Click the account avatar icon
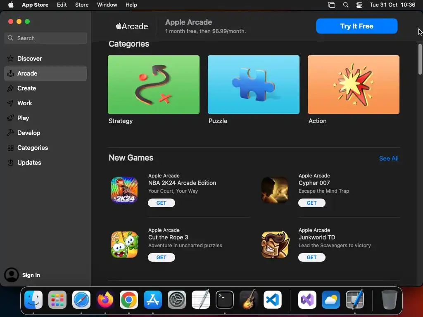 (11, 274)
